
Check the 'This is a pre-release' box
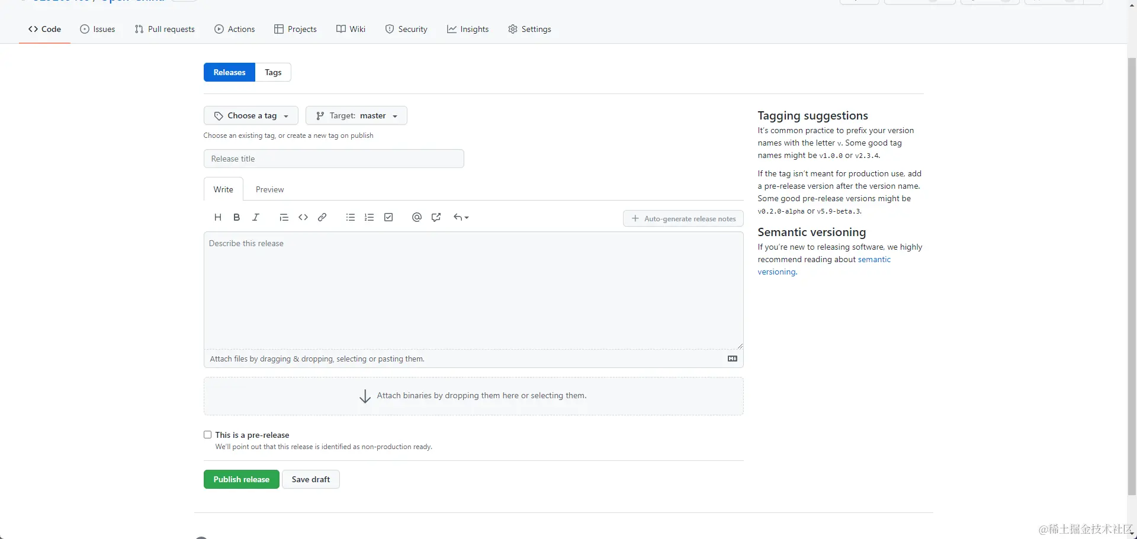[x=208, y=435]
